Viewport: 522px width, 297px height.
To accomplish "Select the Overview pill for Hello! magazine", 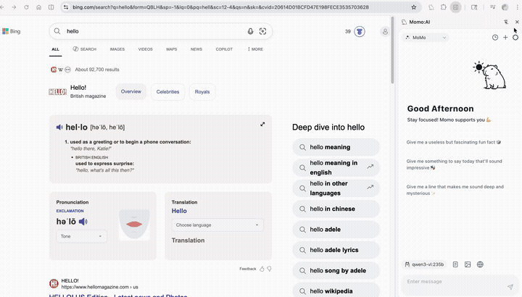I will click(x=130, y=91).
